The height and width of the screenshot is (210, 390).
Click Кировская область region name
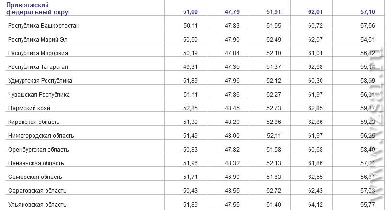(34, 122)
